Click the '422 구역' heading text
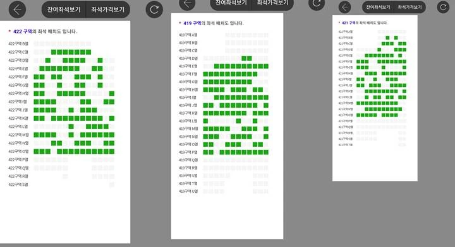455x247 pixels. tap(23, 32)
